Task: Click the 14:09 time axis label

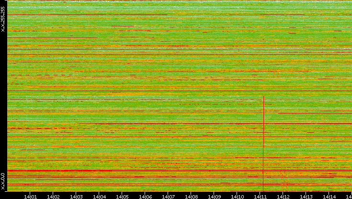Action: [214, 197]
